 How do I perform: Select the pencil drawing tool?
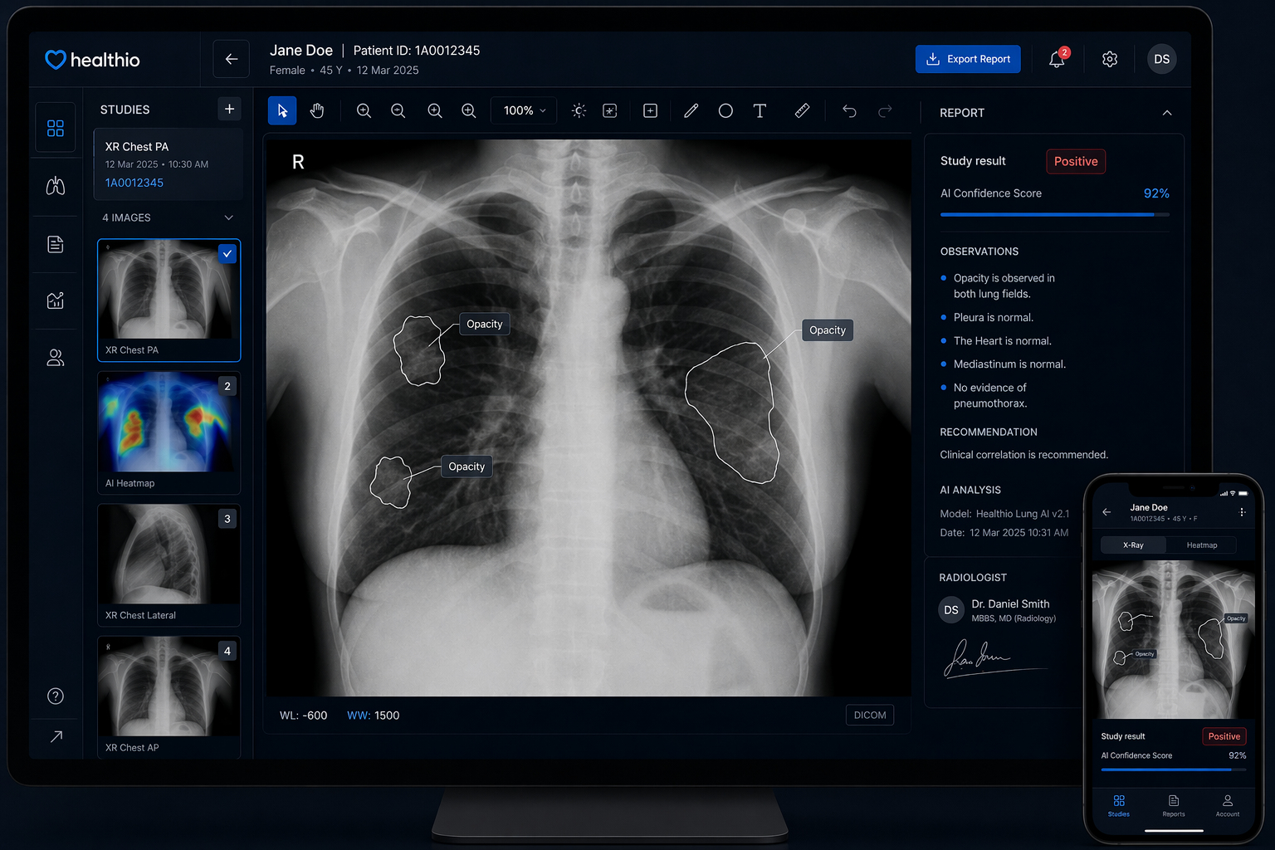coord(691,110)
